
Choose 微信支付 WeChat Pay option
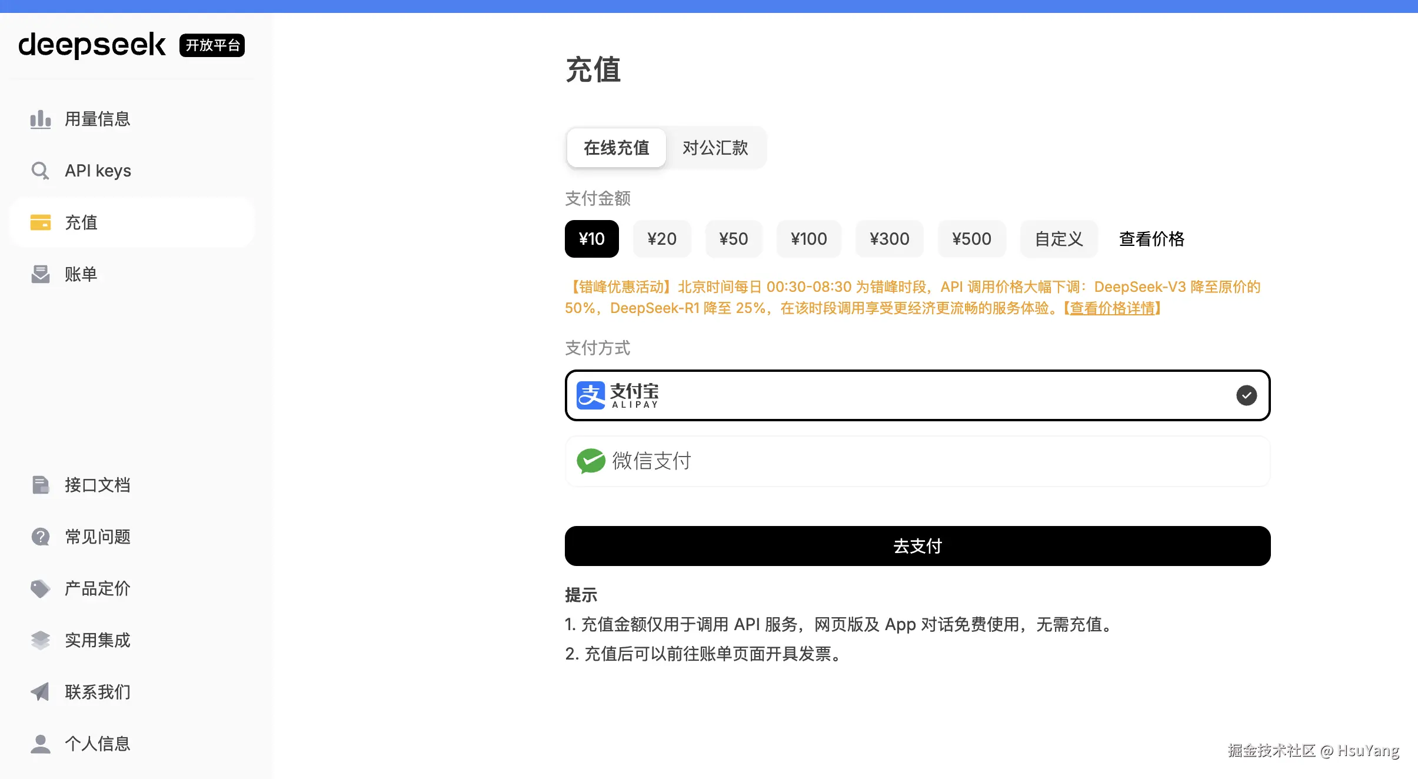coord(917,461)
